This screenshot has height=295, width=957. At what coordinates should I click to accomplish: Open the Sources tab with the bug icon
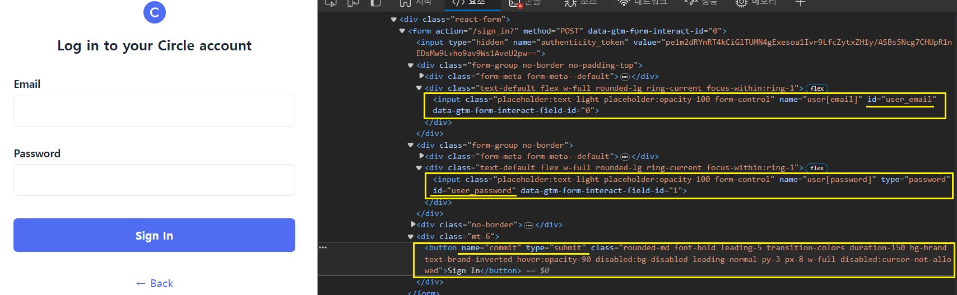581,3
